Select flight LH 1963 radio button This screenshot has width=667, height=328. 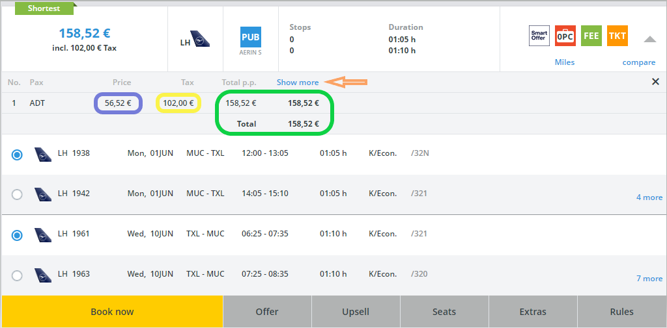point(17,275)
